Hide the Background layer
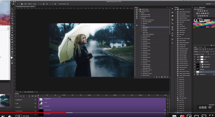Viewport: 215px width, 117px height. pos(194,75)
